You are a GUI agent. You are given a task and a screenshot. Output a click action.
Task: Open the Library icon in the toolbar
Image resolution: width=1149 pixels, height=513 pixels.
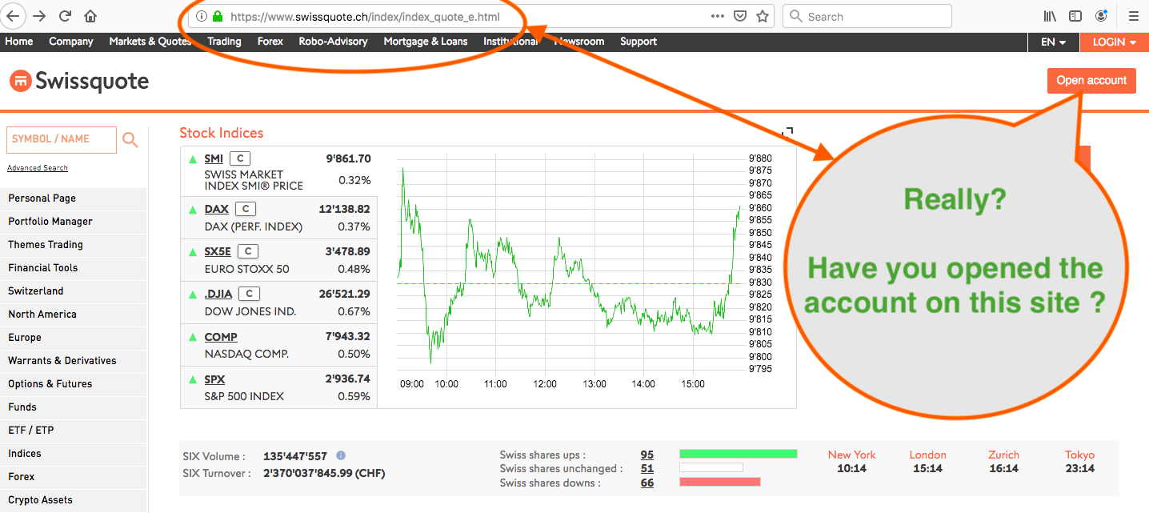[1051, 16]
